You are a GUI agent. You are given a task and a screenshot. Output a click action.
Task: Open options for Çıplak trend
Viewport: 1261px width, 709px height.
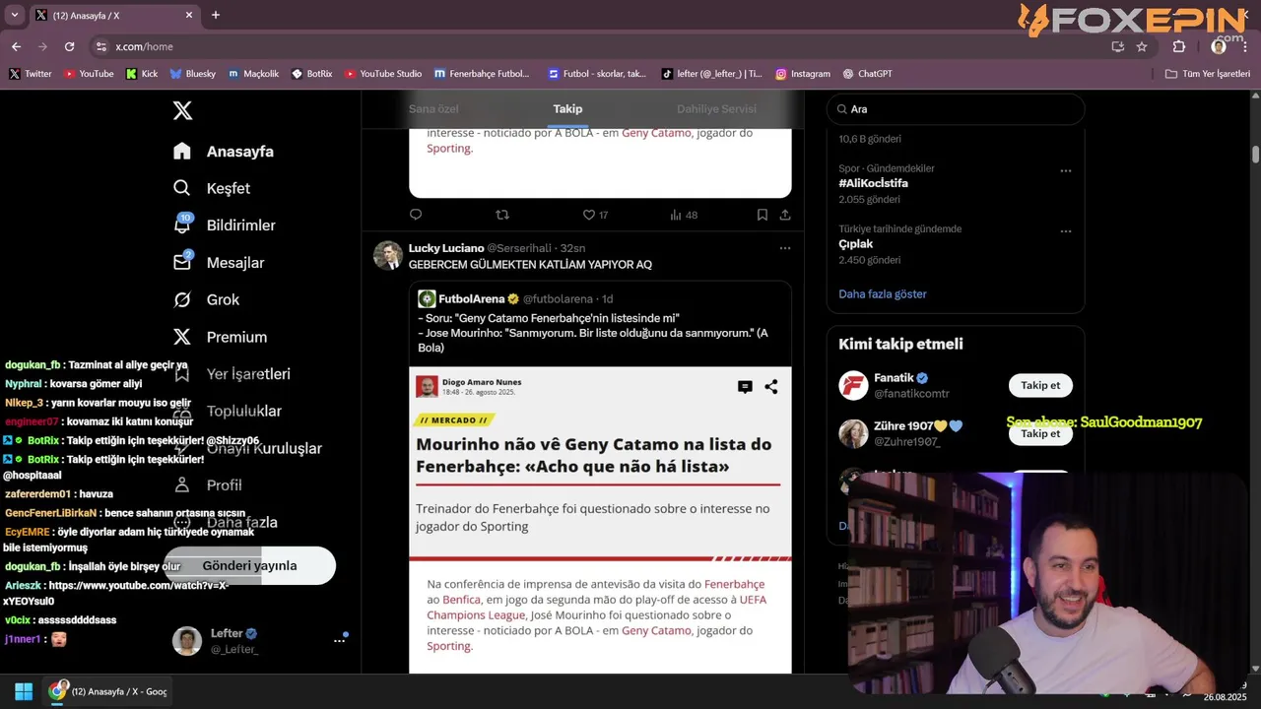pyautogui.click(x=1065, y=231)
